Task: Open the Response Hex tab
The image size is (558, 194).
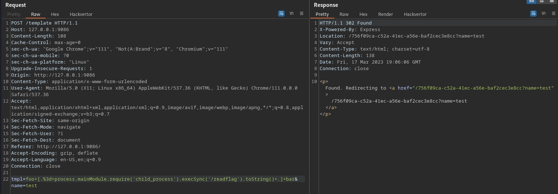Action: pos(363,14)
